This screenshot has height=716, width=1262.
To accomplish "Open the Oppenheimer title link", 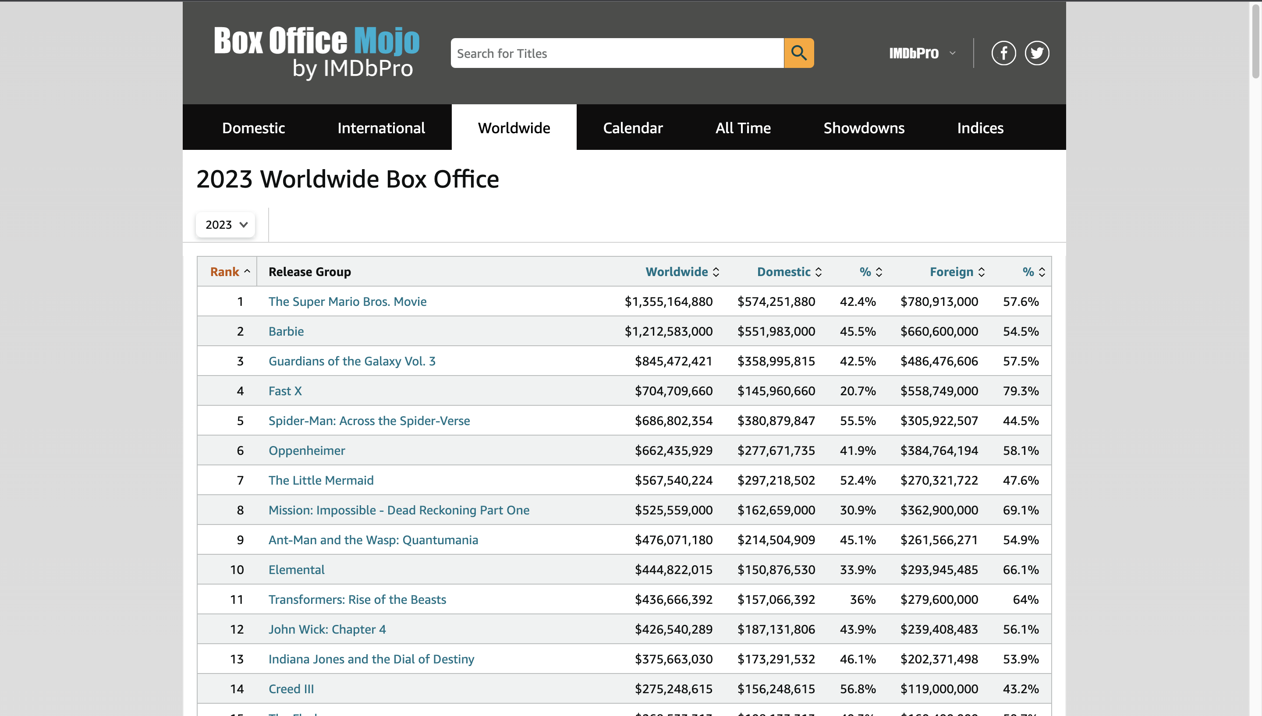I will click(306, 450).
